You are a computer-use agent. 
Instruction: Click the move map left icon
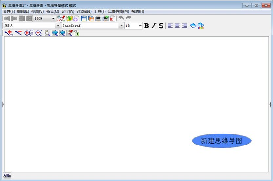[21, 18]
